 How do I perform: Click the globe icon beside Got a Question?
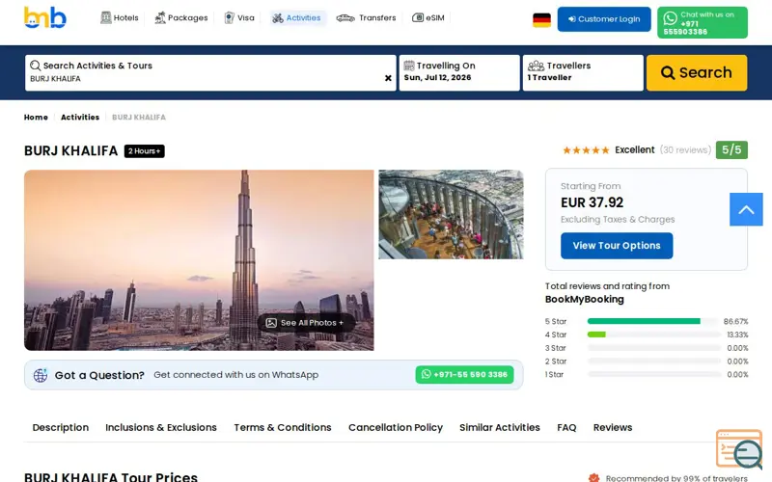click(x=41, y=375)
